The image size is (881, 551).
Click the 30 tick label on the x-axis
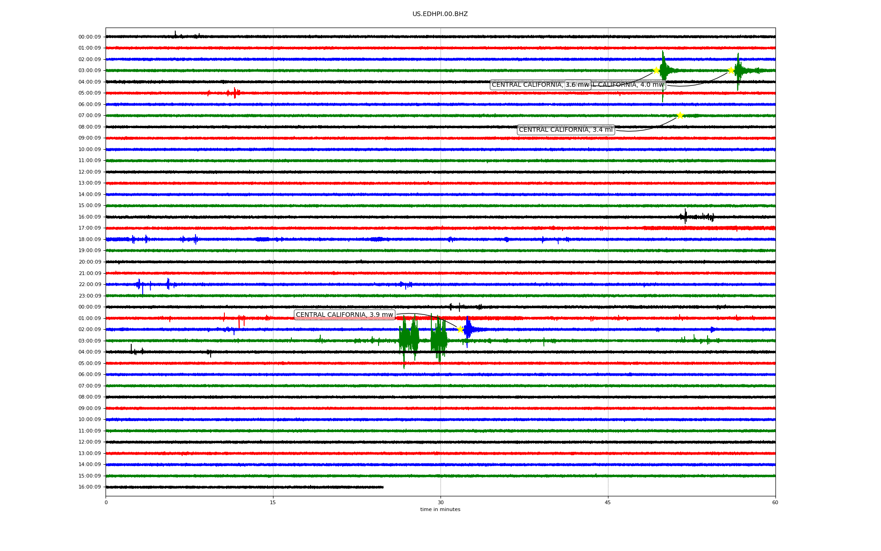(440, 502)
